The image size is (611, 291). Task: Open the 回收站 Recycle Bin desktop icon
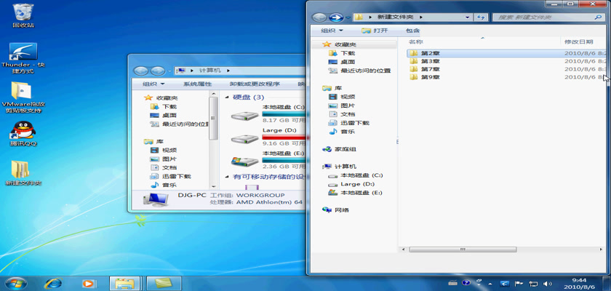click(23, 12)
